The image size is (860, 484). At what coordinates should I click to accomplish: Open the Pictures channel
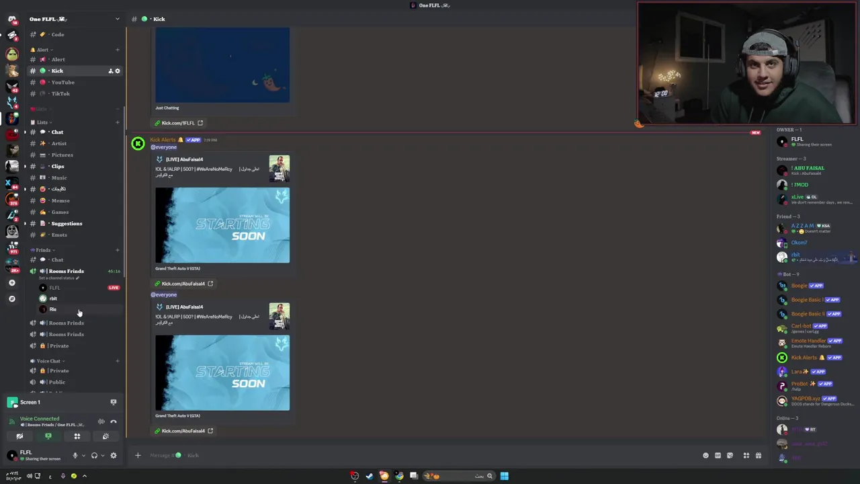(74, 155)
